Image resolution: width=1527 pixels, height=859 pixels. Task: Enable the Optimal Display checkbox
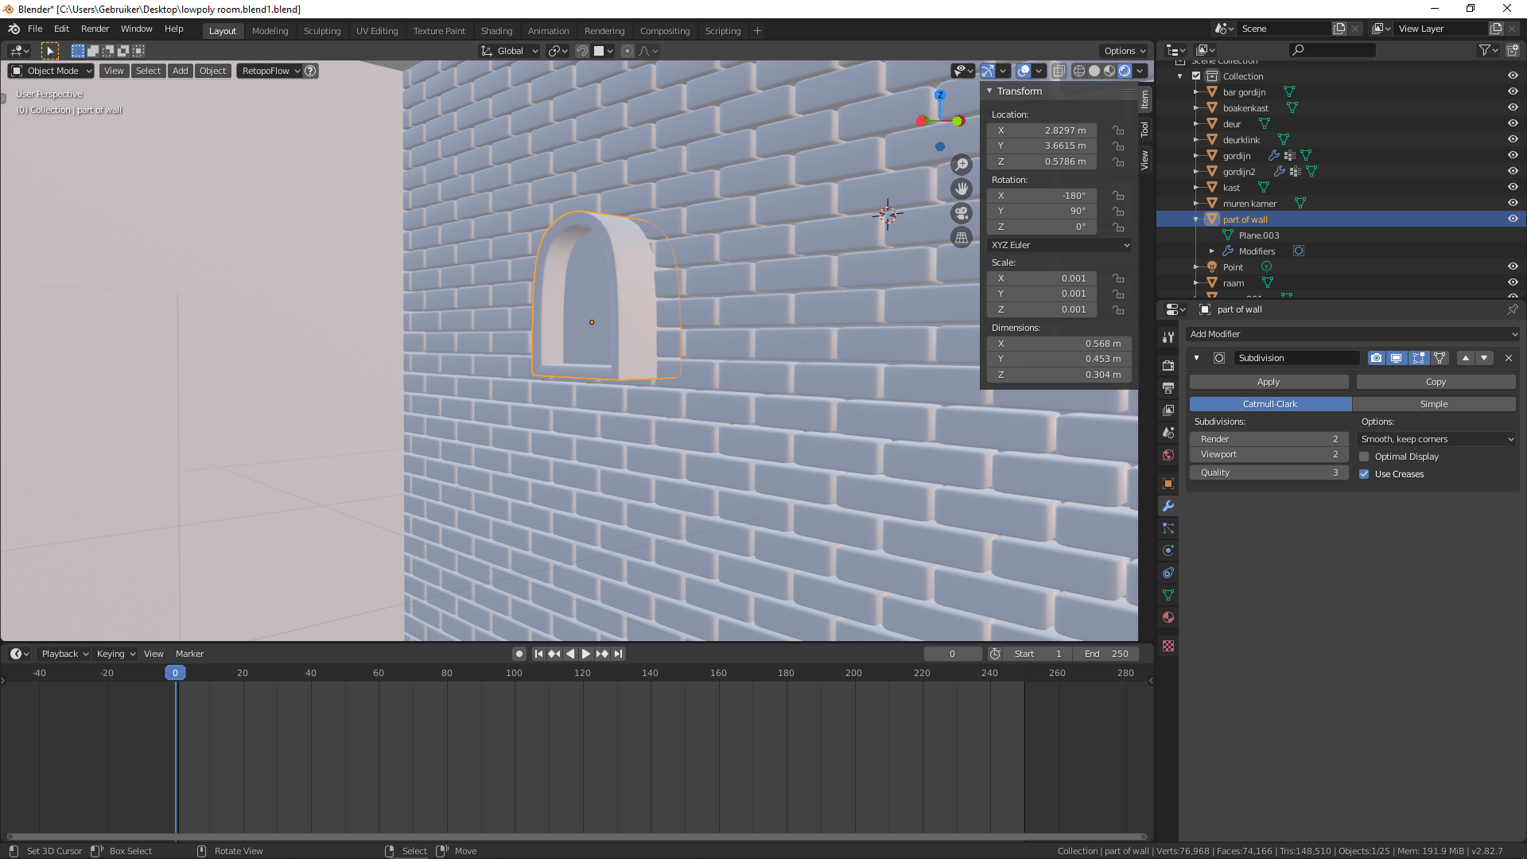click(1364, 457)
